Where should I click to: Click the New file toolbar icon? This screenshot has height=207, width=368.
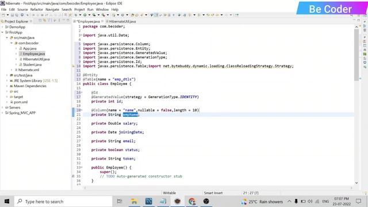pos(3,15)
